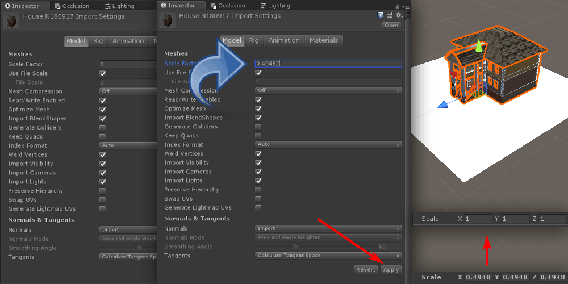
Task: Disable Import Cameras checkbox in right panel
Action: pos(258,172)
